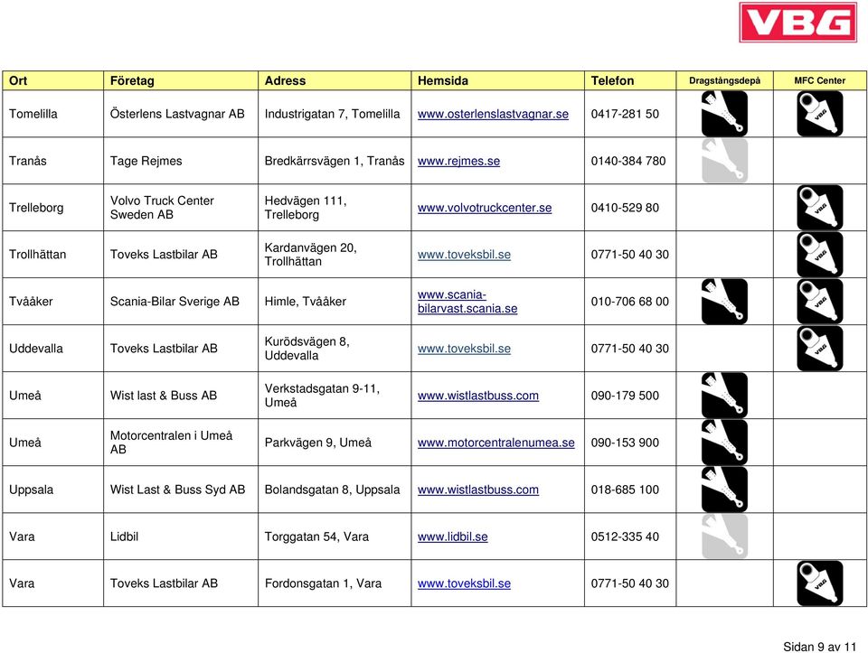Select the Tage Rejmes company cell
Viewport: 868px width, 653px height.
point(181,161)
